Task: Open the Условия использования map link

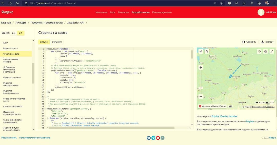Action: (263, 107)
